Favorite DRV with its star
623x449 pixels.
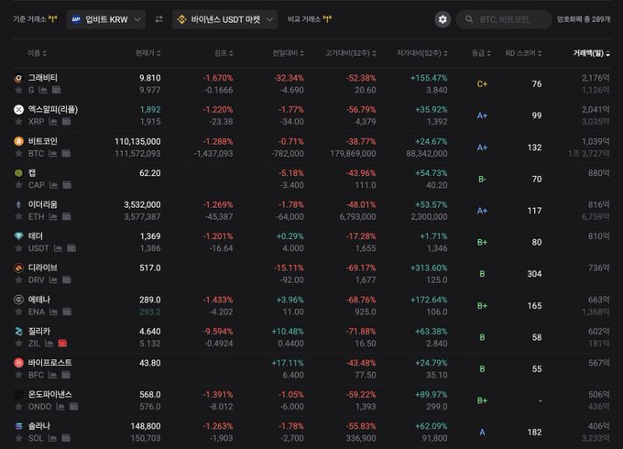[x=18, y=279]
